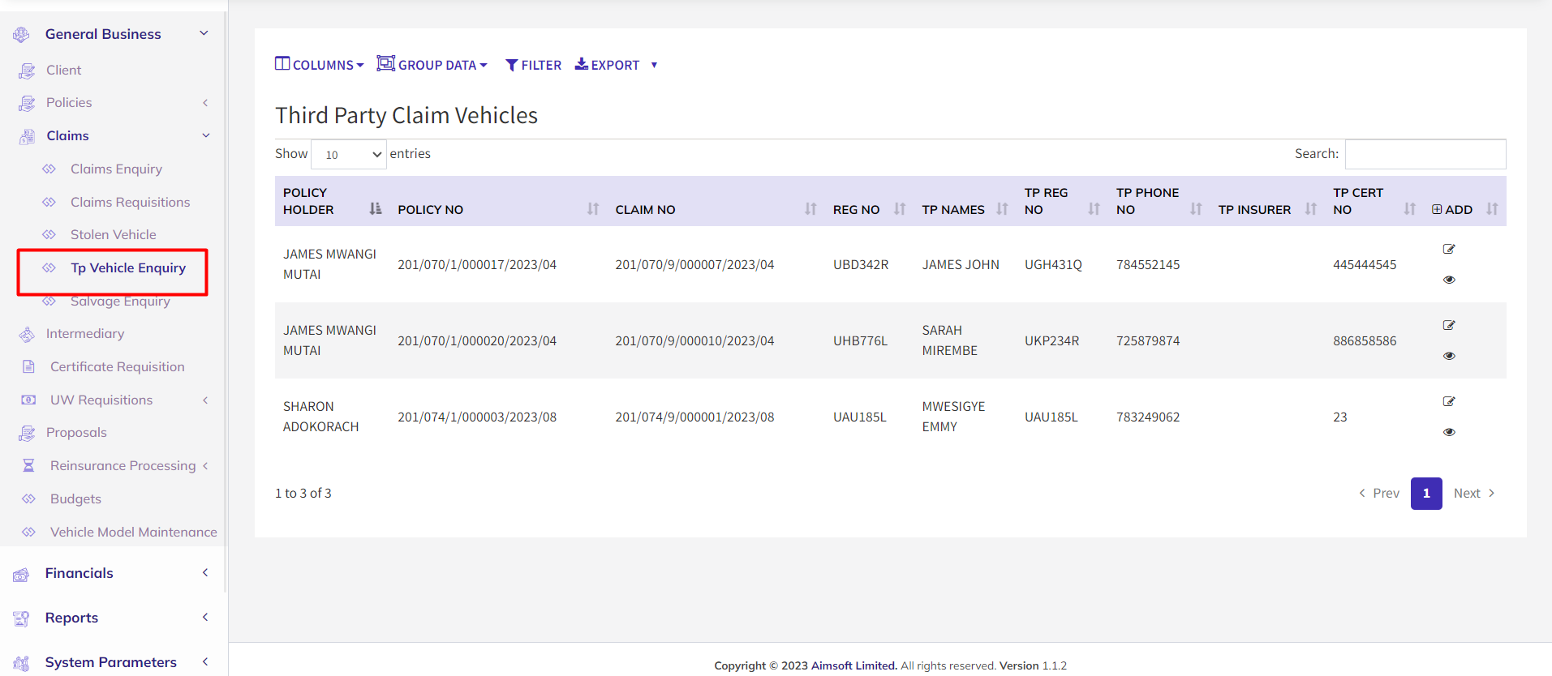Select Stolen Vehicle menu item
Screen dimensions: 1552x676
113,234
